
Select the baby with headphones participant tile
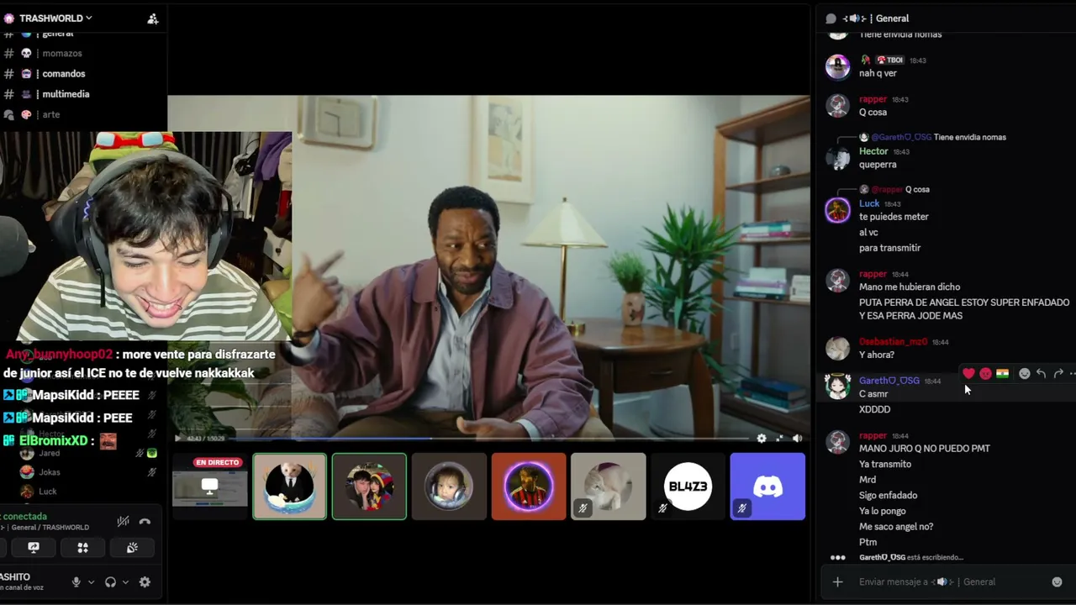point(449,487)
